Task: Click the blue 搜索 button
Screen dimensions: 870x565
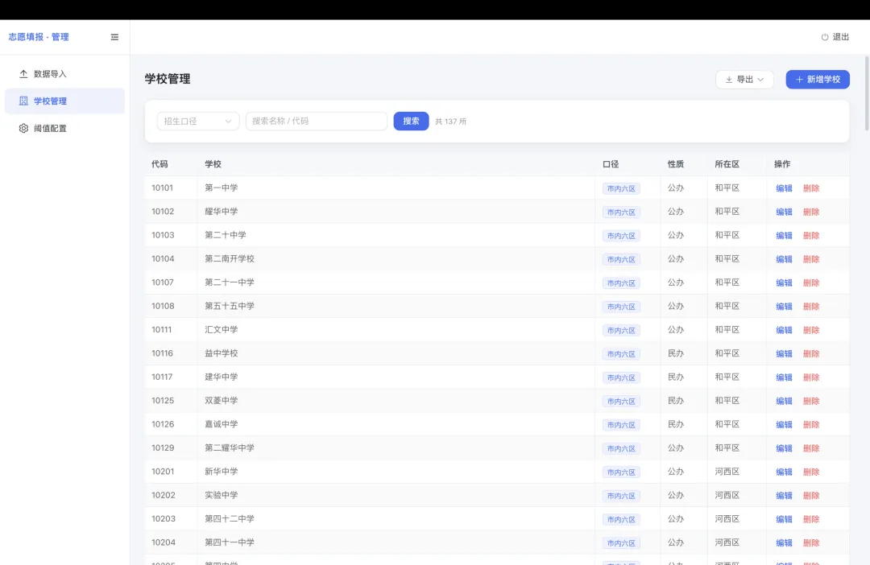Action: (411, 121)
